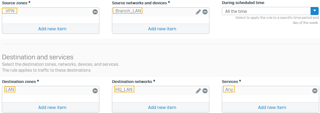Viewport: 320px width, 113px height.
Task: Add new item to Source zones
Action: click(x=52, y=29)
